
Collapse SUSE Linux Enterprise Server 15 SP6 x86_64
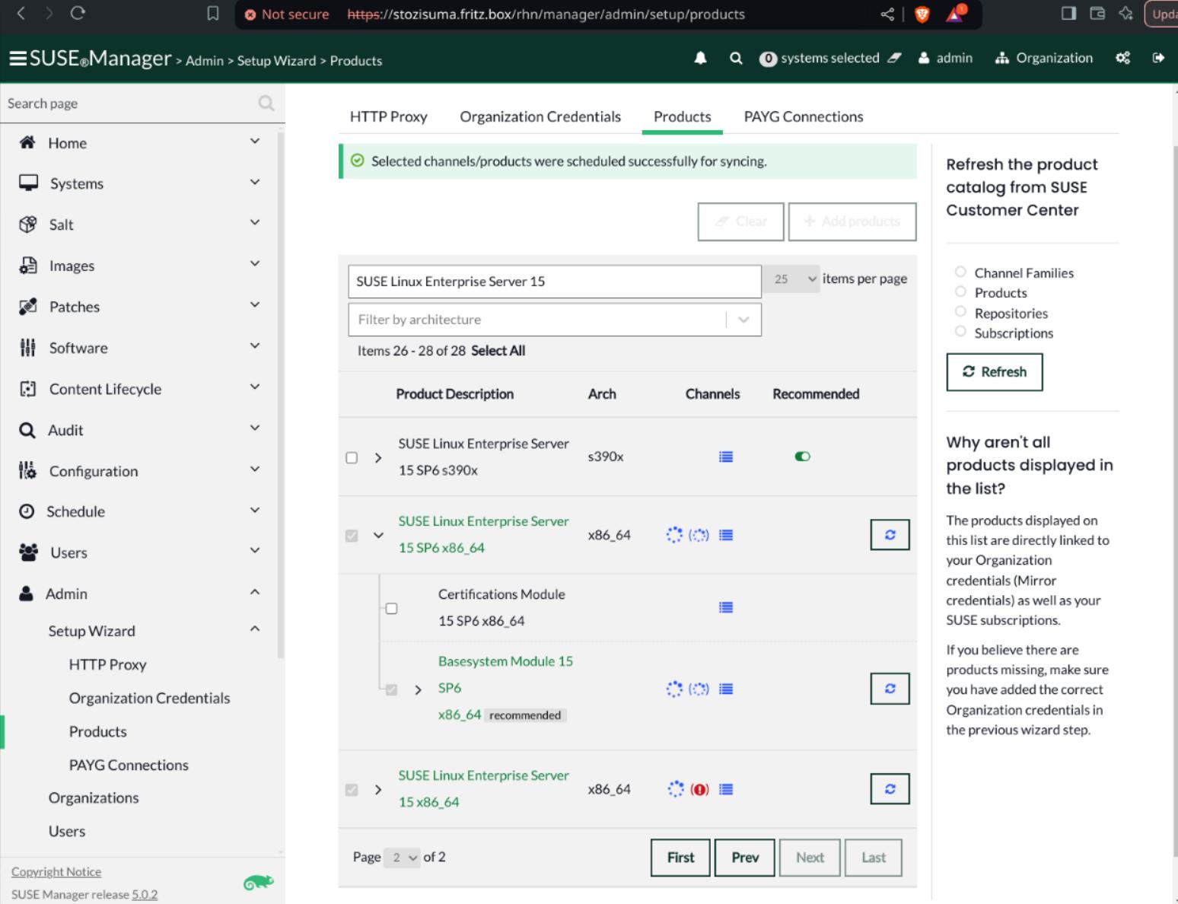378,535
